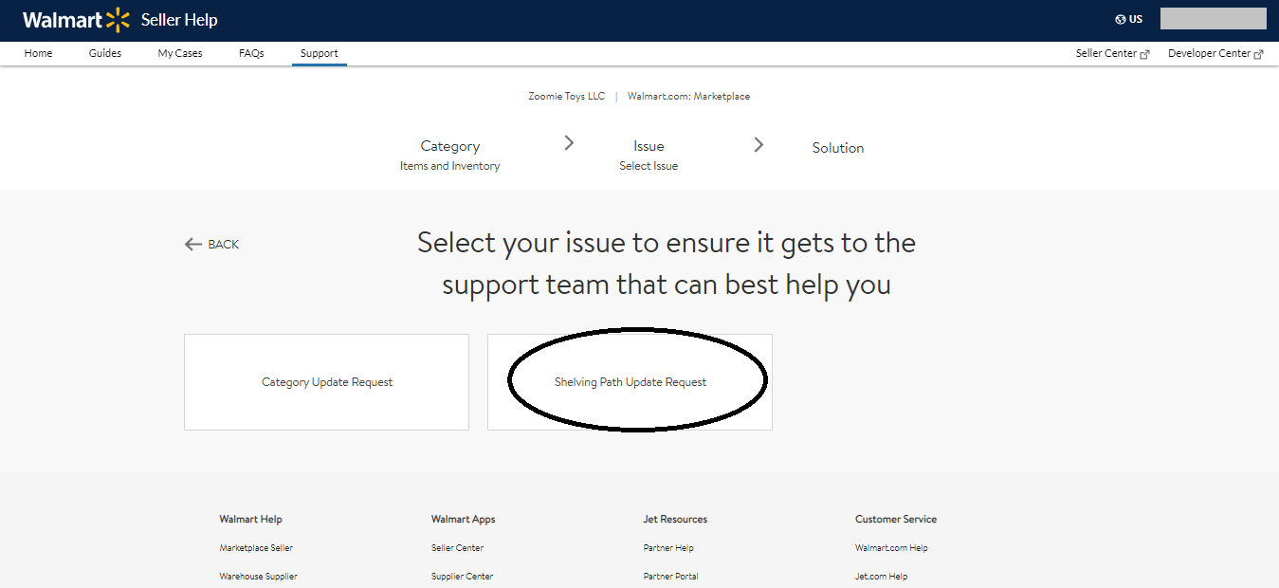Open Supplier Center footer link

(462, 577)
